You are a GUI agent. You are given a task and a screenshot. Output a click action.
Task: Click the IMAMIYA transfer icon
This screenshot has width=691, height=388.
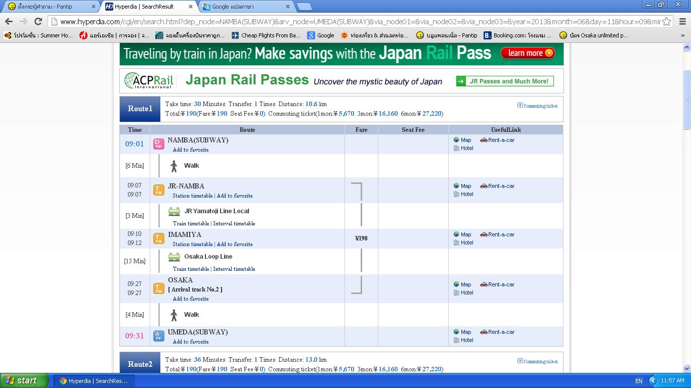159,238
